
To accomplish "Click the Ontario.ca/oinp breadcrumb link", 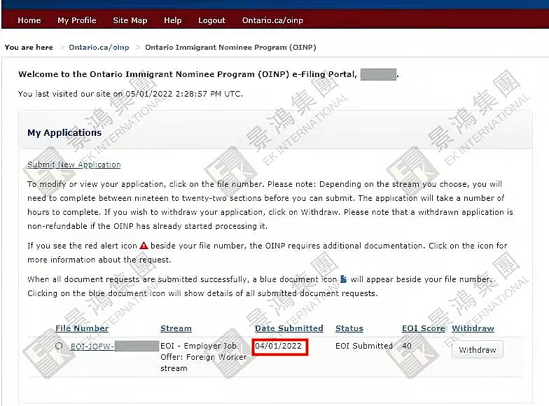I will 99,48.
